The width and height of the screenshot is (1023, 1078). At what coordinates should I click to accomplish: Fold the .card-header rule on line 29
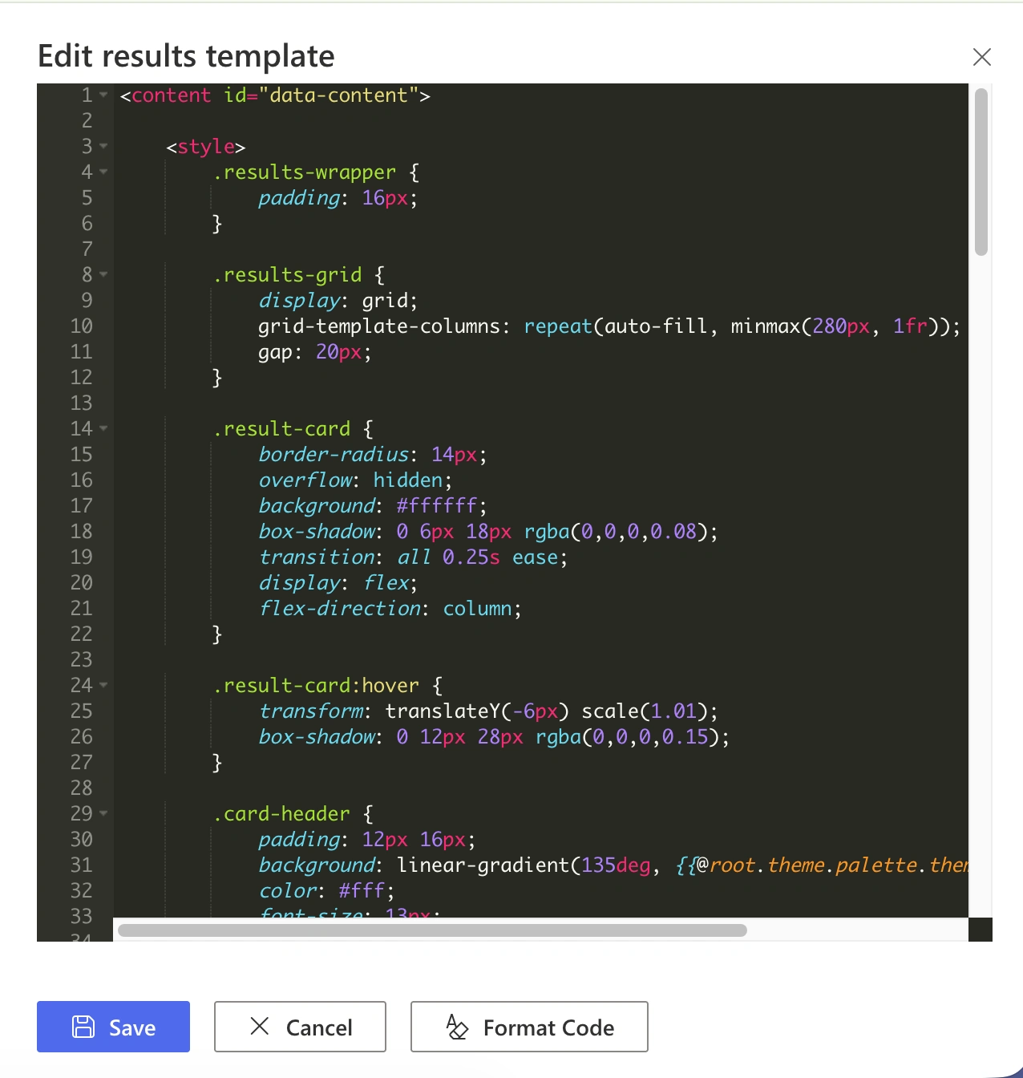point(103,814)
